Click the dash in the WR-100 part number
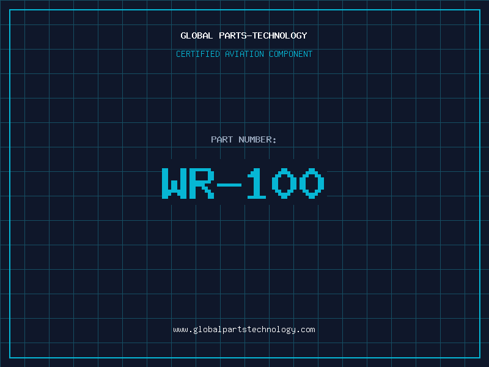The width and height of the screenshot is (489, 367). (229, 183)
